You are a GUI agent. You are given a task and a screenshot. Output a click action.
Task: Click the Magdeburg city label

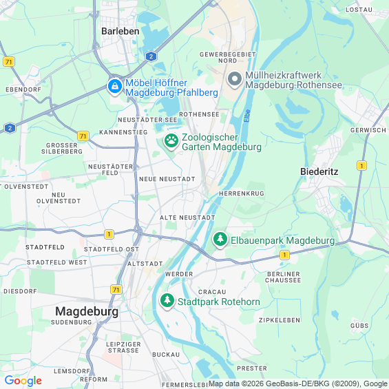[x=87, y=311]
